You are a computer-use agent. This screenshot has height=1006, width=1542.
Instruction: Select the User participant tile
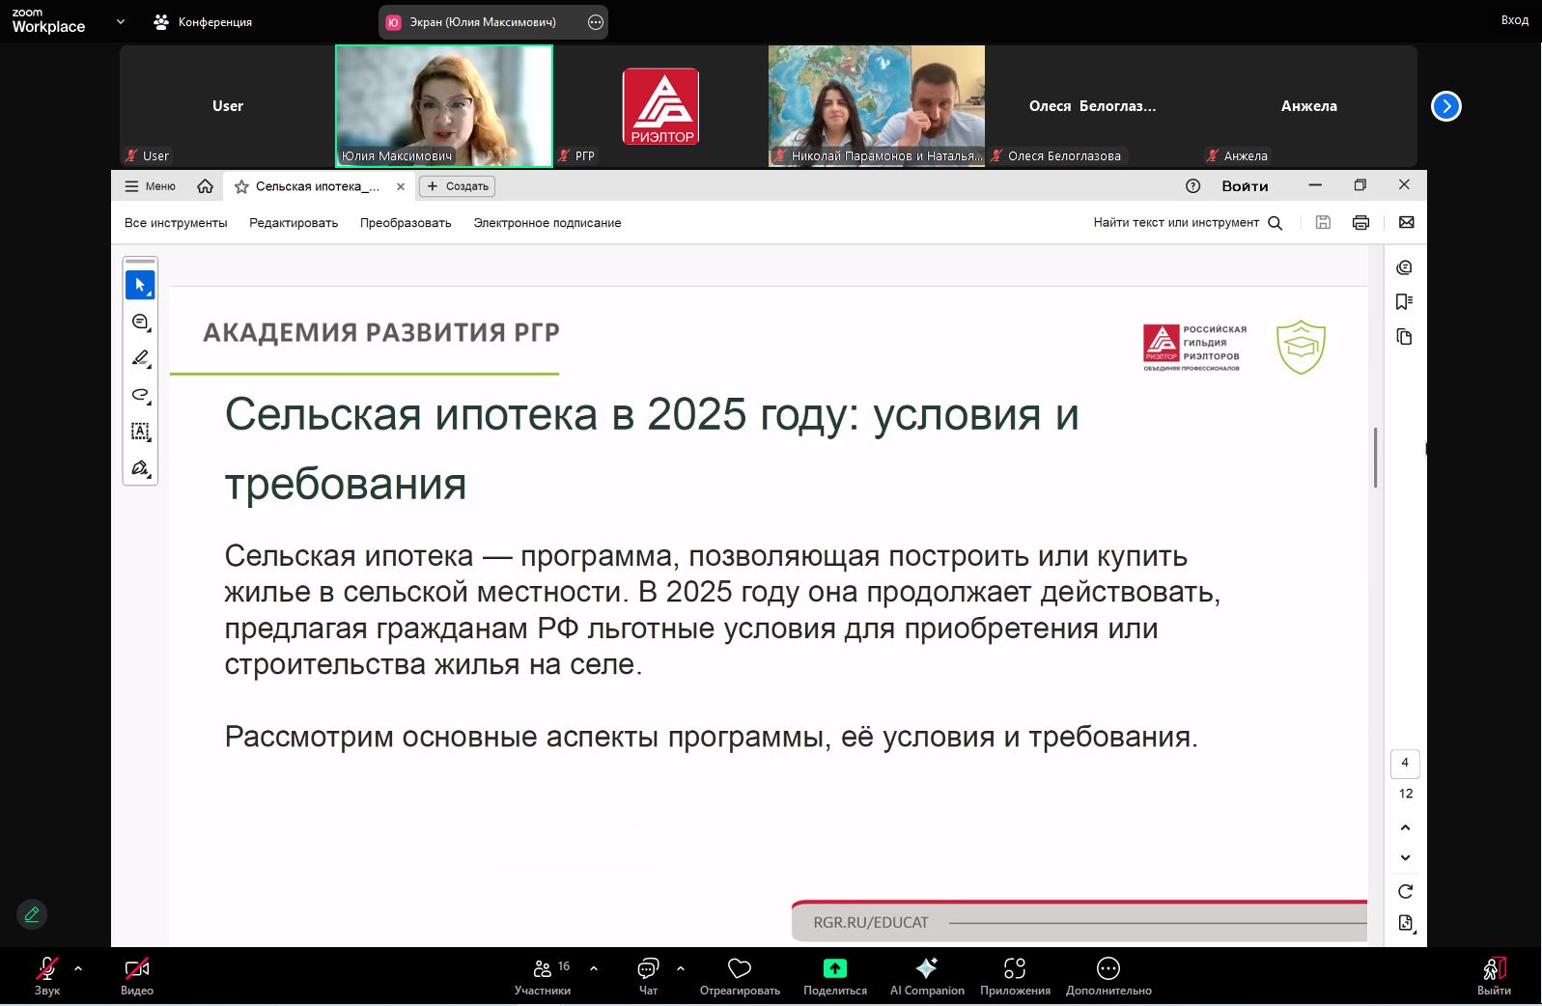click(x=228, y=106)
